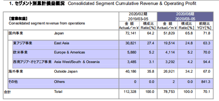Image resolution: width=219 pixels, height=101 pixels.
Task: Click the Outside Japan row label
Action: coord(66,71)
